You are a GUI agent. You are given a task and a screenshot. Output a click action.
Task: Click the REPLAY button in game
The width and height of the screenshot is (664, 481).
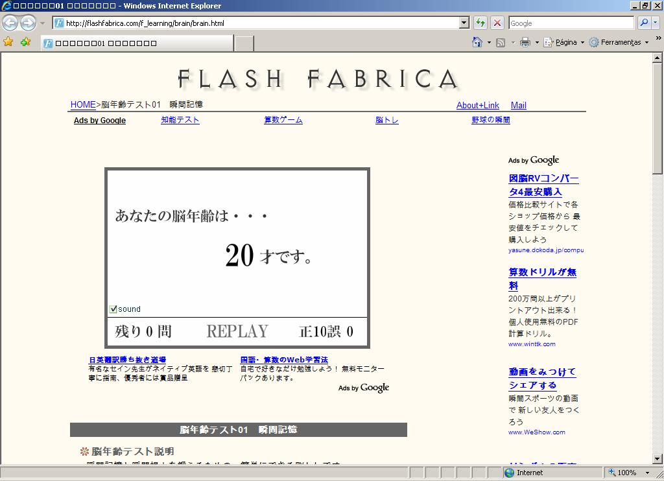[x=237, y=331]
